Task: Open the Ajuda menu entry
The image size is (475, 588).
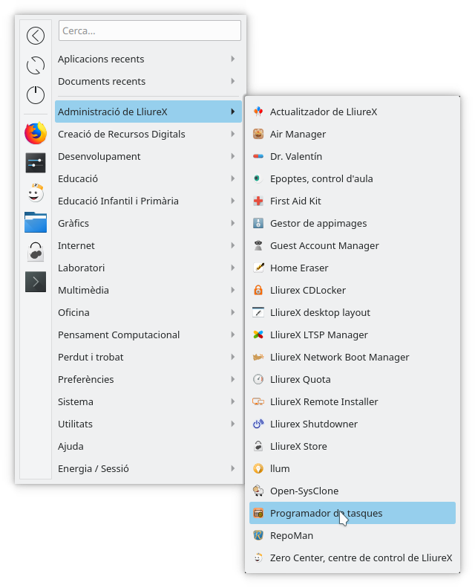Action: coord(148,446)
